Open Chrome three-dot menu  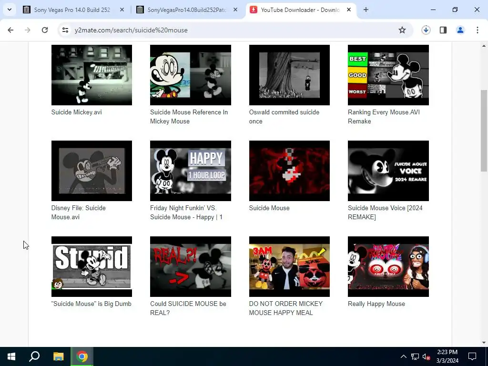click(x=478, y=30)
